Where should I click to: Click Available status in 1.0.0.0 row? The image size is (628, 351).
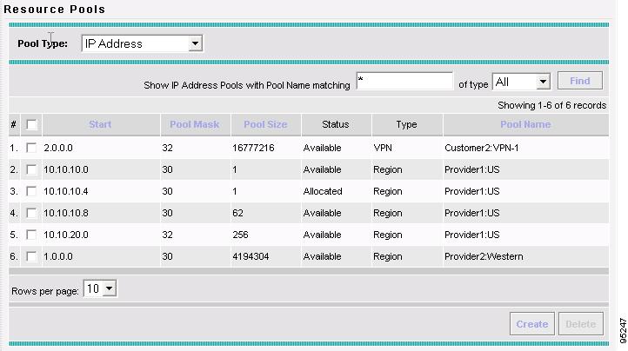[x=323, y=256]
